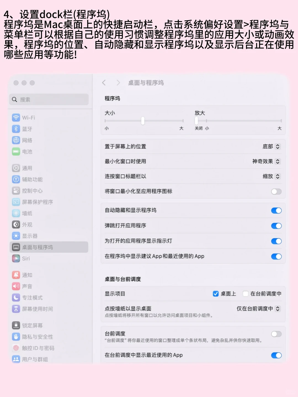Disable 自动隐藏和显示程序坞
Viewport: 298px width, 397px height.
[276, 211]
